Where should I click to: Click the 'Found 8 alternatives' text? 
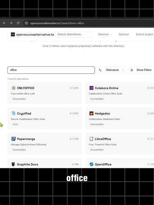click(x=18, y=79)
